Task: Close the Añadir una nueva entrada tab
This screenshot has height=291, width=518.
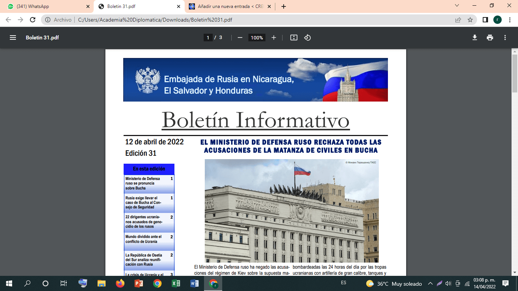Action: [x=269, y=6]
